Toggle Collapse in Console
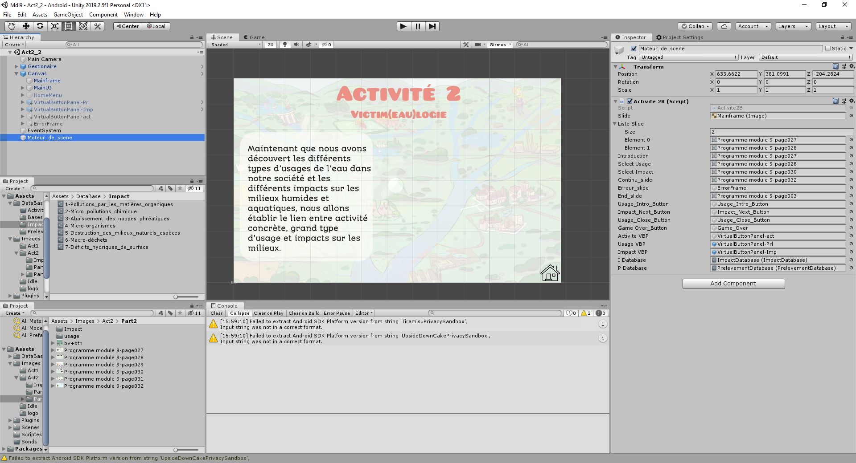Viewport: 856px width, 463px height. pos(240,313)
